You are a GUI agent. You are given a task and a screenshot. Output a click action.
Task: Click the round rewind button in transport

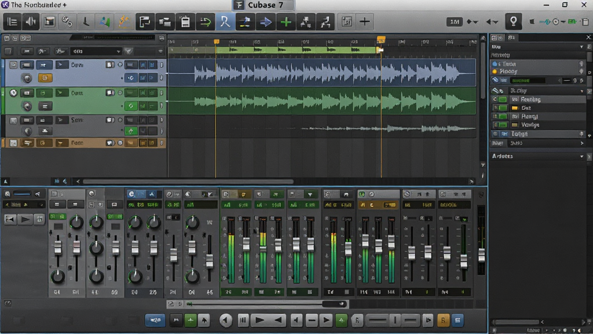tap(226, 320)
